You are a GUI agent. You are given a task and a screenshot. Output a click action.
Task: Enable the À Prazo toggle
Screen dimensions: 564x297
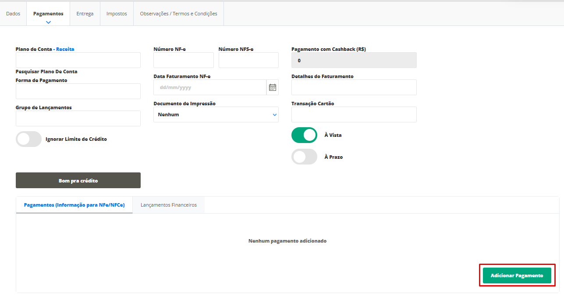tap(304, 157)
